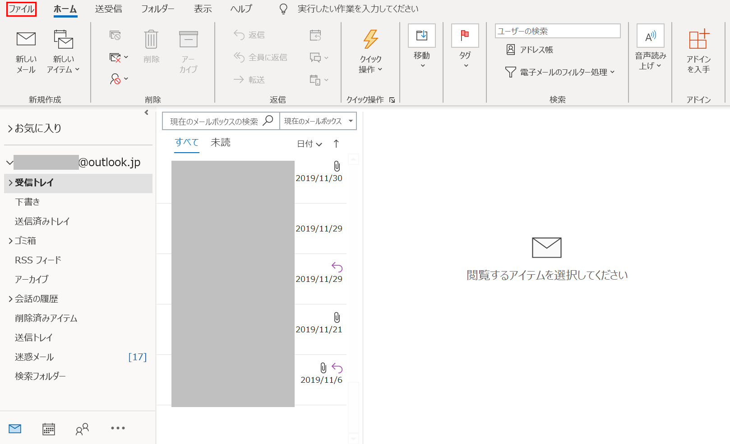Click the meeting reply icon
Image resolution: width=730 pixels, height=444 pixels.
click(315, 35)
